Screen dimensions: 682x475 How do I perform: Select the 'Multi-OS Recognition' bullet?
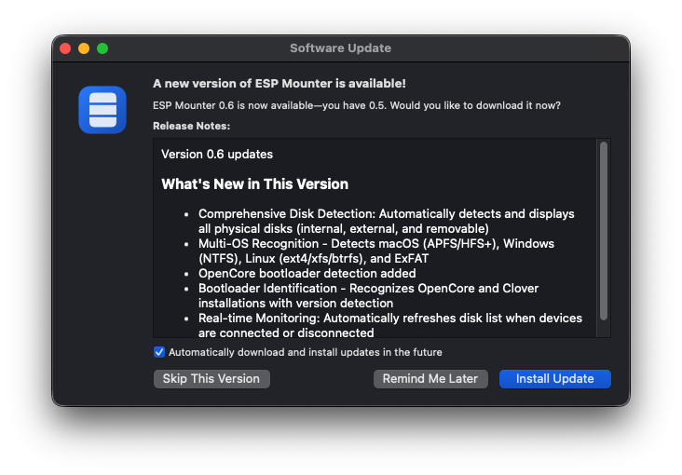[376, 251]
